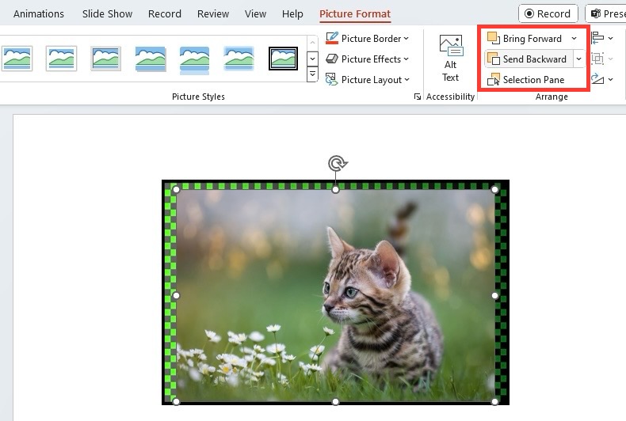Click the Send Backward button

click(528, 59)
